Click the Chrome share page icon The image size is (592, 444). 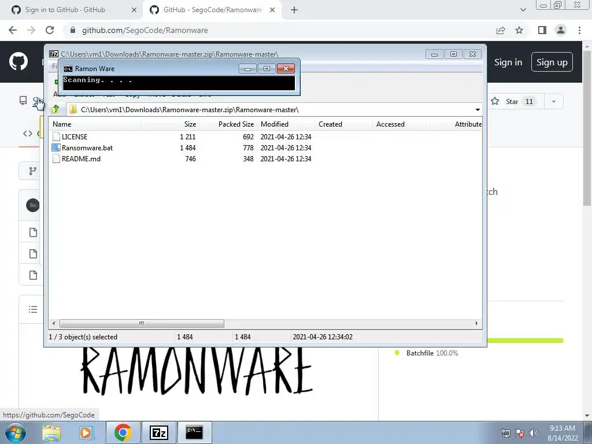click(501, 30)
